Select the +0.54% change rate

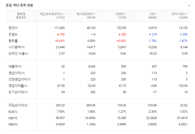pyautogui.click(x=121, y=41)
